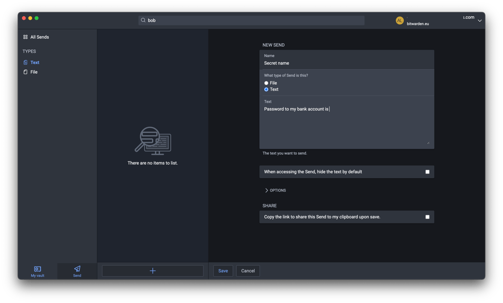The height and width of the screenshot is (303, 503).
Task: Switch to the My vault tab
Action: (37, 271)
